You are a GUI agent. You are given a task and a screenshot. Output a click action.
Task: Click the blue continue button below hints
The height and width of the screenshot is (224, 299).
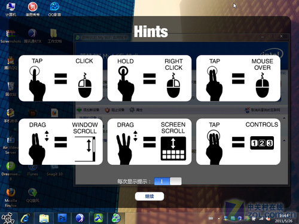click(x=149, y=197)
